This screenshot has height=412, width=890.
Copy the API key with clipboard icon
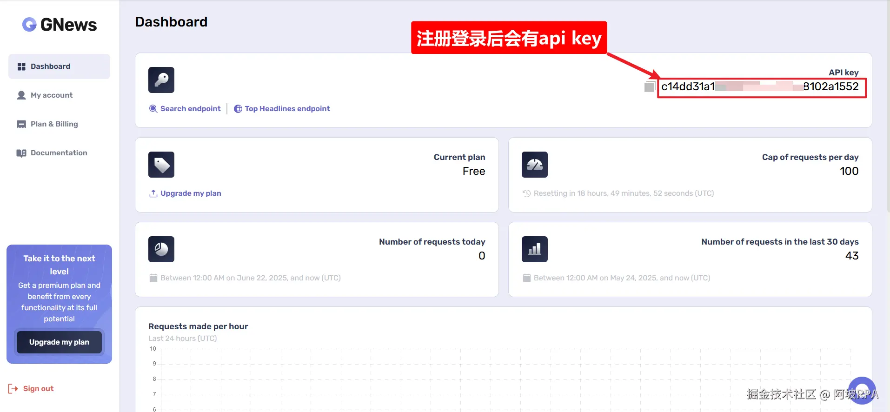[x=650, y=86]
